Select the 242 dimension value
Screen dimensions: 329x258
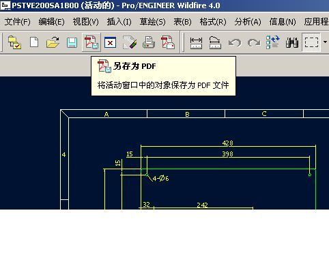202,205
